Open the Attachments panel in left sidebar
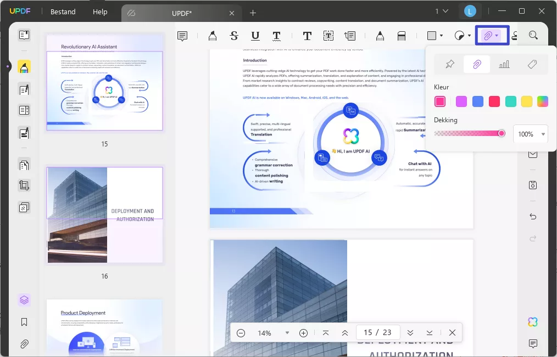Screen dimensions: 557x357 point(24,344)
